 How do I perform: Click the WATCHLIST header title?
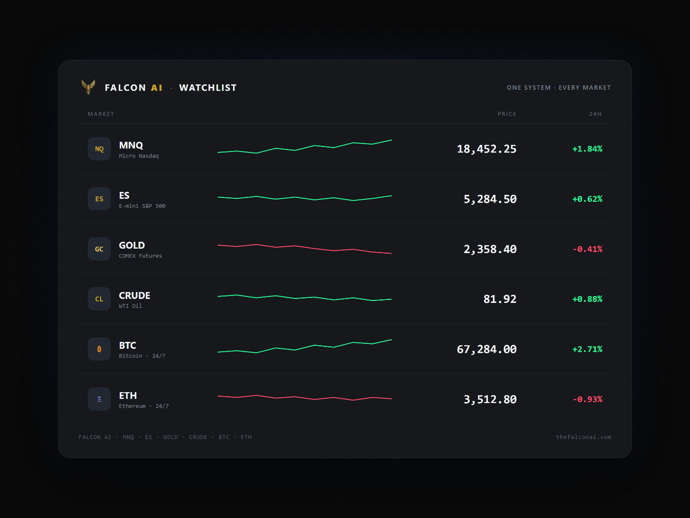(208, 88)
